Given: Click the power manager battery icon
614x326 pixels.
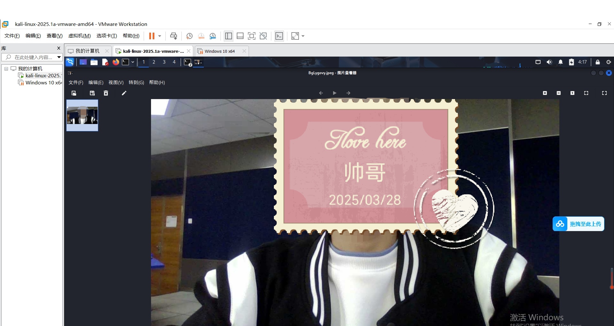Looking at the screenshot, I should pyautogui.click(x=571, y=62).
